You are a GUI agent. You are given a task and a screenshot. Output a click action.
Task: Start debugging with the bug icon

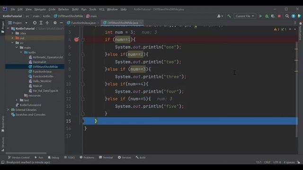(x=267, y=16)
